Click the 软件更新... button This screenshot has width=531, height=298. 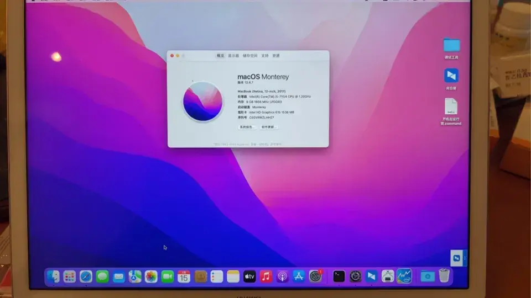269,127
